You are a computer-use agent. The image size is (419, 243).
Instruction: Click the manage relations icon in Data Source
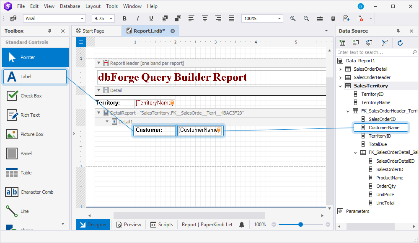[385, 43]
